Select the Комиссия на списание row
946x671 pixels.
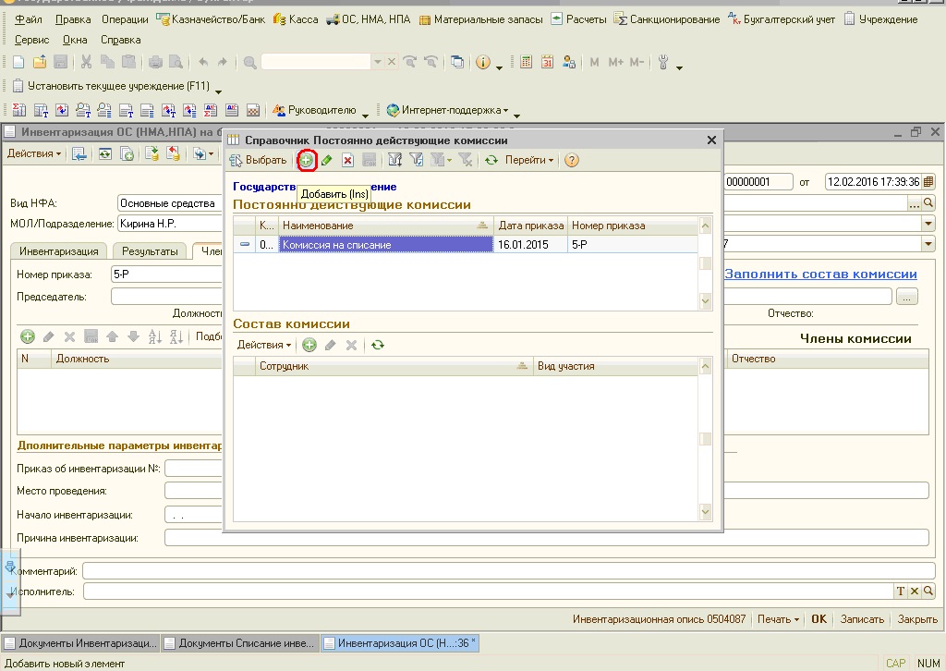(385, 245)
